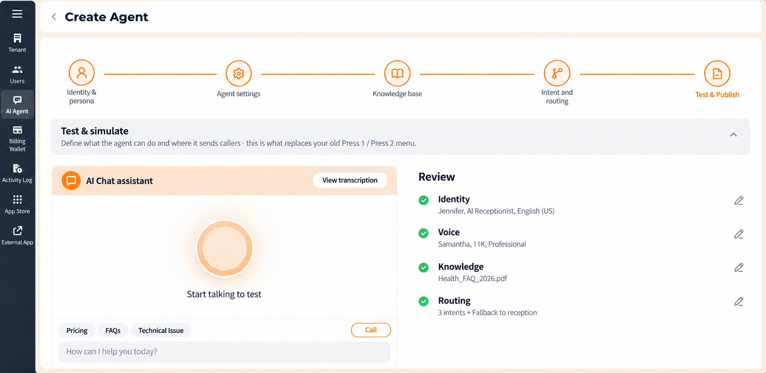Edit the Knowledge review entry

(739, 267)
